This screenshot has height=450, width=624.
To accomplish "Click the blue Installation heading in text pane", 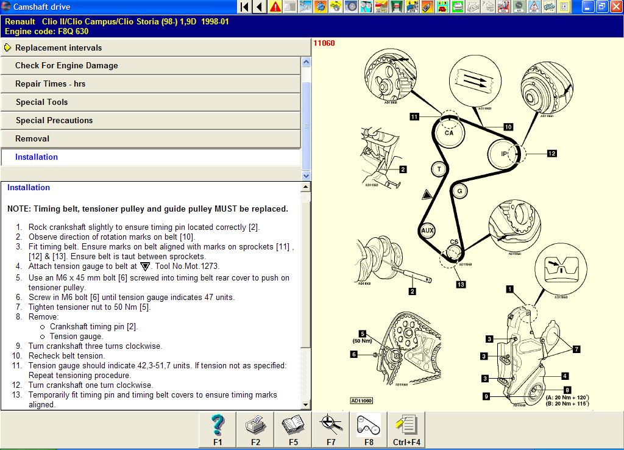I will [x=29, y=188].
